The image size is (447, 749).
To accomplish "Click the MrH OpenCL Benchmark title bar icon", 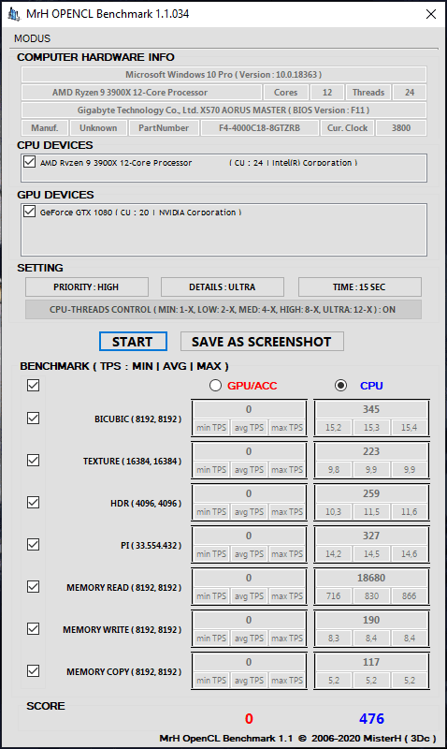I will click(14, 14).
